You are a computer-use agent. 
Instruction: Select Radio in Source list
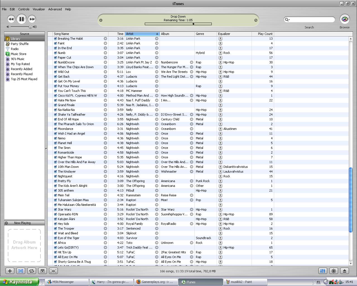[24, 49]
